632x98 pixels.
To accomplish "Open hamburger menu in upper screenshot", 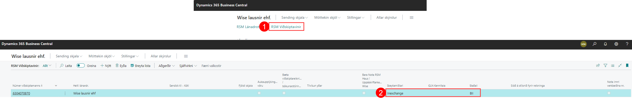I will [411, 17].
